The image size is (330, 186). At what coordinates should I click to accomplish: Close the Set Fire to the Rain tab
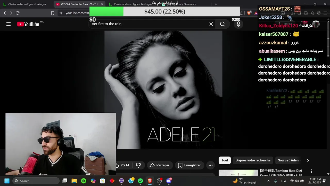[102, 4]
